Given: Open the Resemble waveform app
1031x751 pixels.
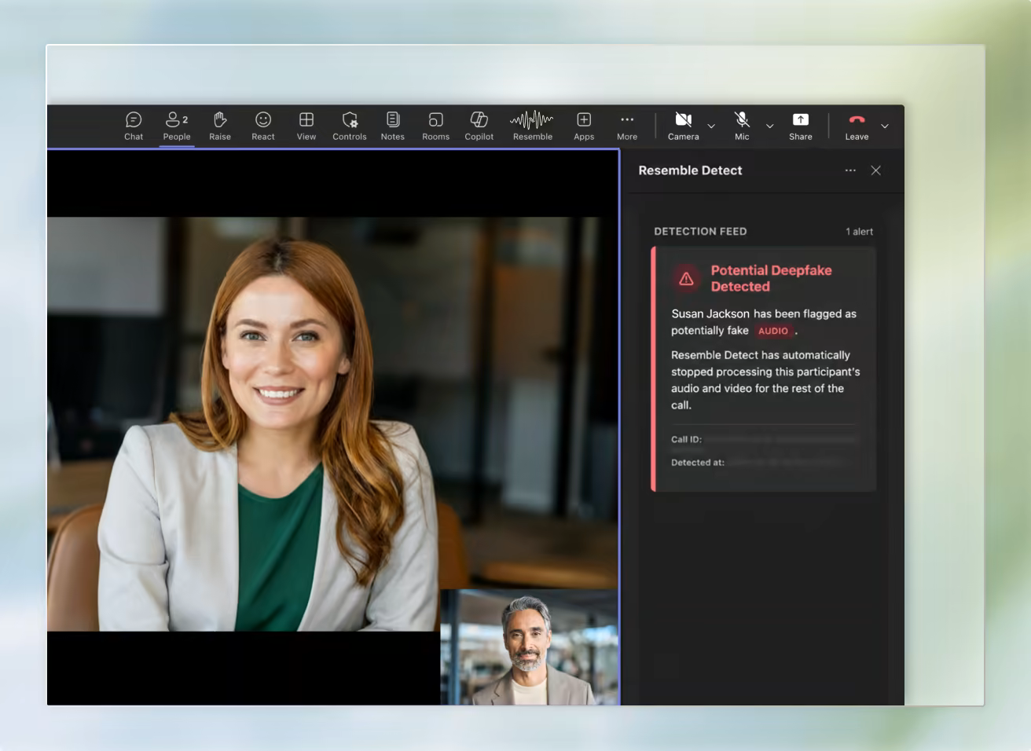Looking at the screenshot, I should 533,126.
